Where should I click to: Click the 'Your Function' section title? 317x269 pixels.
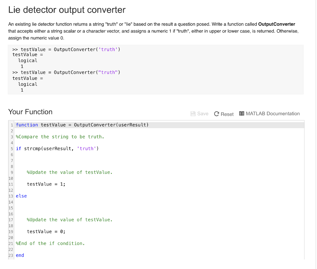pos(30,112)
